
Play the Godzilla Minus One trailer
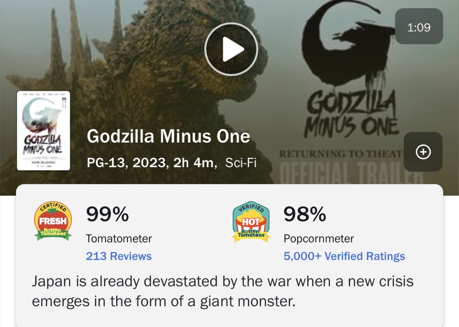pos(231,49)
